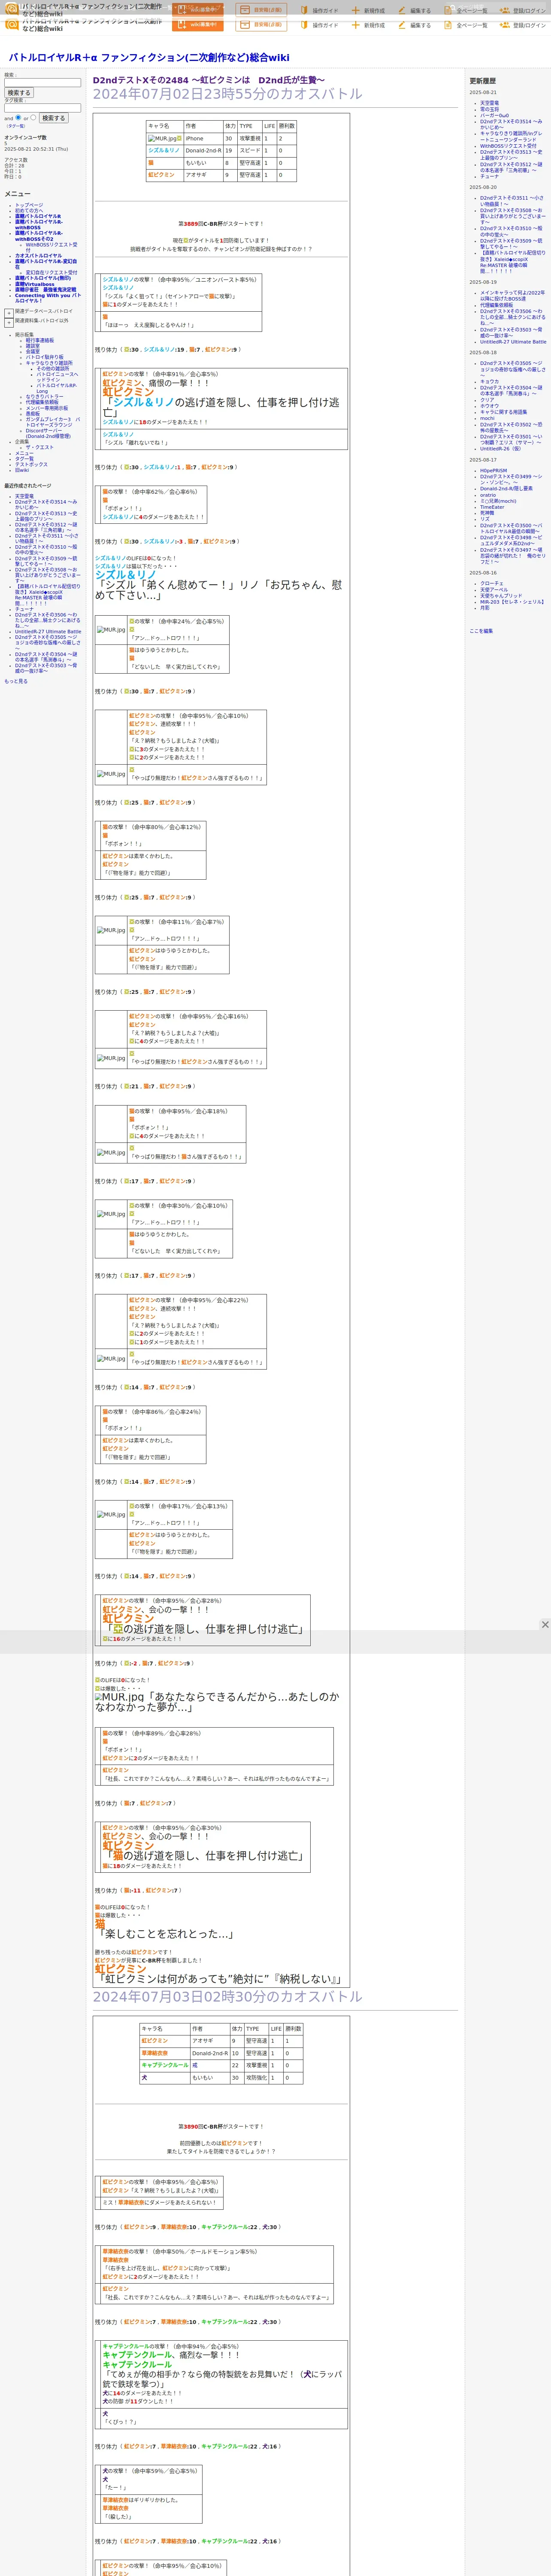Click ここを編集 below 更新履歴
Image resolution: width=551 pixels, height=2576 pixels.
coord(481,631)
